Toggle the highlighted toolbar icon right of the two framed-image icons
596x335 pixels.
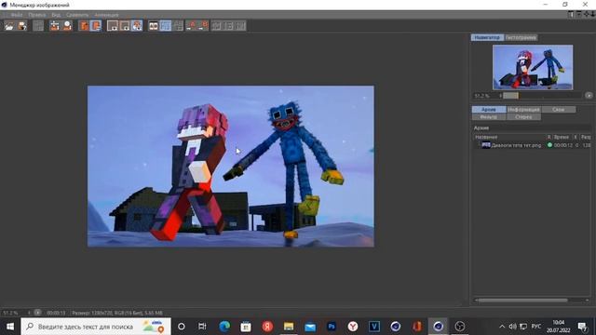(x=137, y=26)
